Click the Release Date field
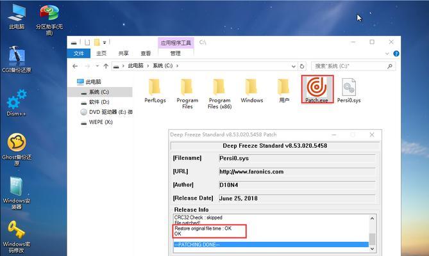 [297, 198]
